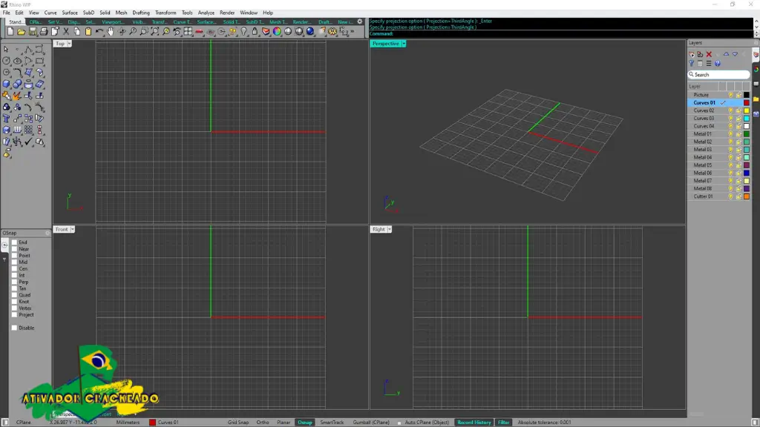760x427 pixels.
Task: Select the arrow pointer tool in sidebar
Action: pos(6,49)
